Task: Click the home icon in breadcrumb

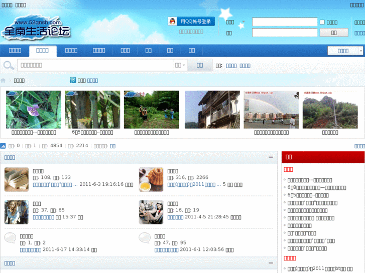Action: pyautogui.click(x=3, y=80)
